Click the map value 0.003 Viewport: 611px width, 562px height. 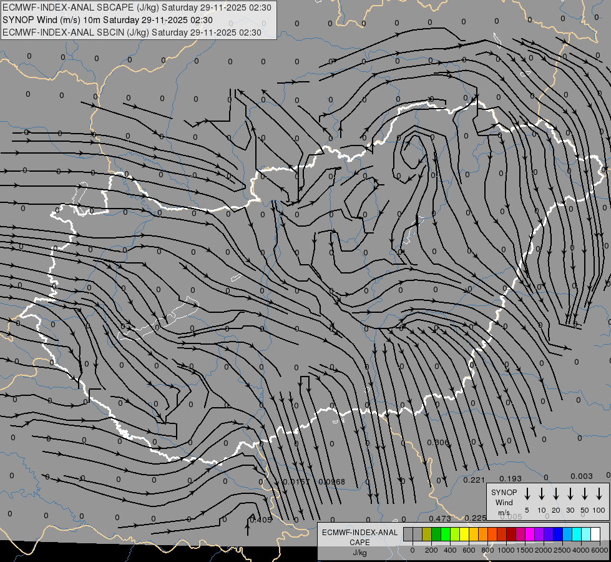pos(582,476)
